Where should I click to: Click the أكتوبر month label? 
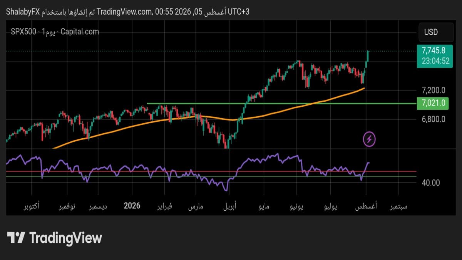(x=32, y=207)
